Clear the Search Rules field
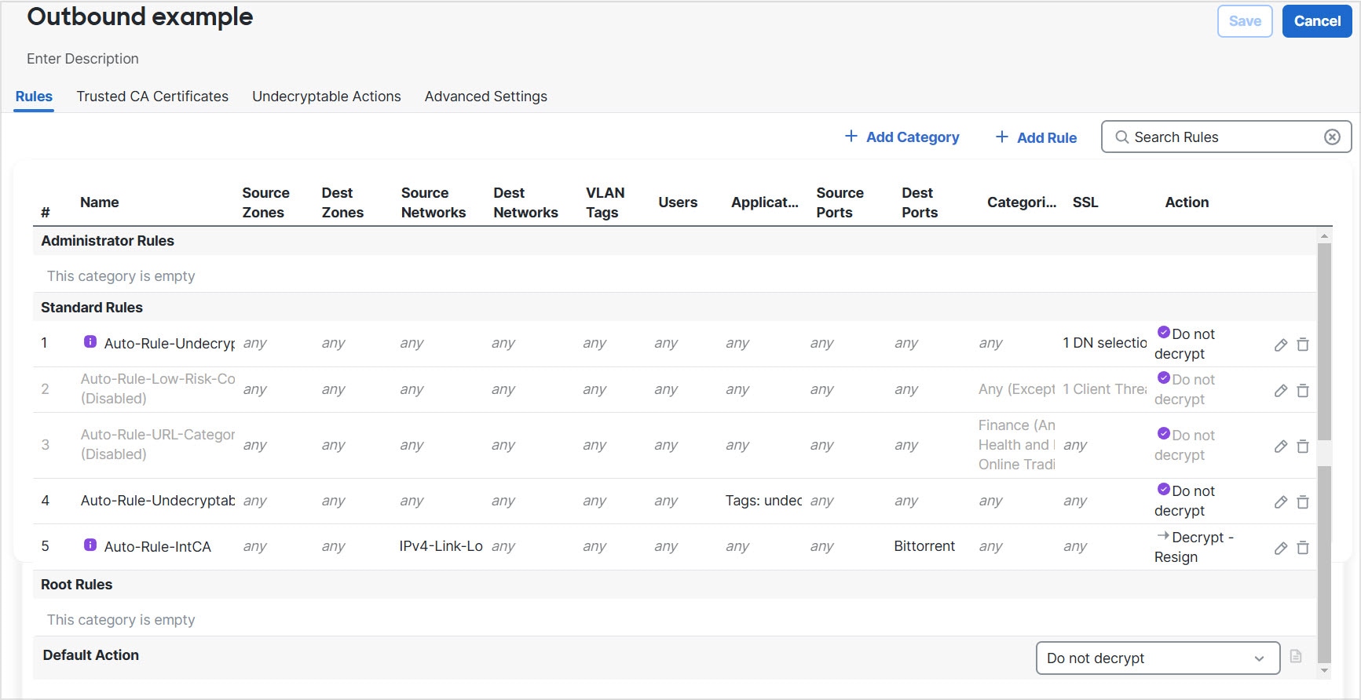 coord(1332,137)
